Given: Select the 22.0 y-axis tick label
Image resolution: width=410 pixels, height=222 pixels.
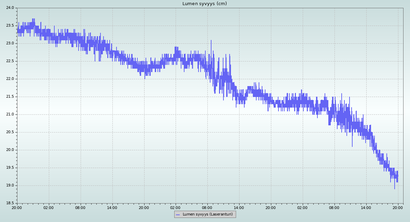Looking at the screenshot, I should coord(10,79).
